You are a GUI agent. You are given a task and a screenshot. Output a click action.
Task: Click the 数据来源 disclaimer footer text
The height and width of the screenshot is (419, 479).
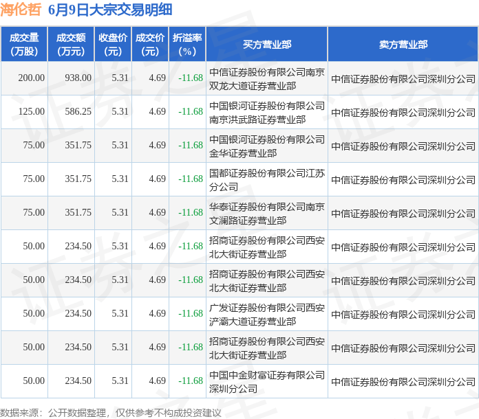tap(111, 413)
